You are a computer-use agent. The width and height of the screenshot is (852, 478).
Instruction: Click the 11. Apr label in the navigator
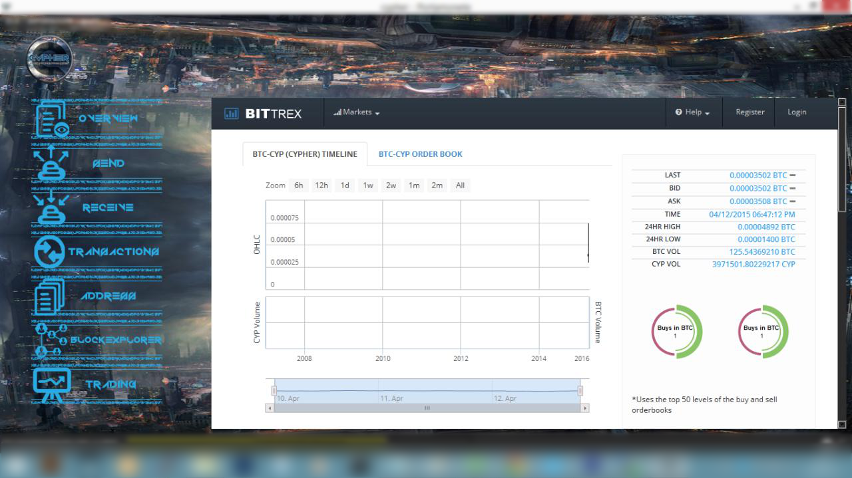[392, 399]
